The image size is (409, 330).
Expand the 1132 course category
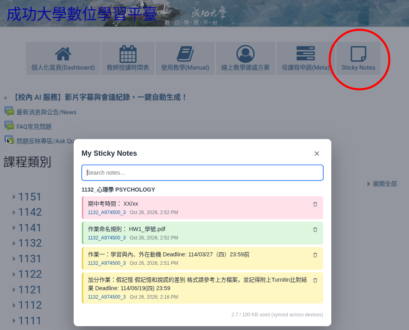click(14, 243)
